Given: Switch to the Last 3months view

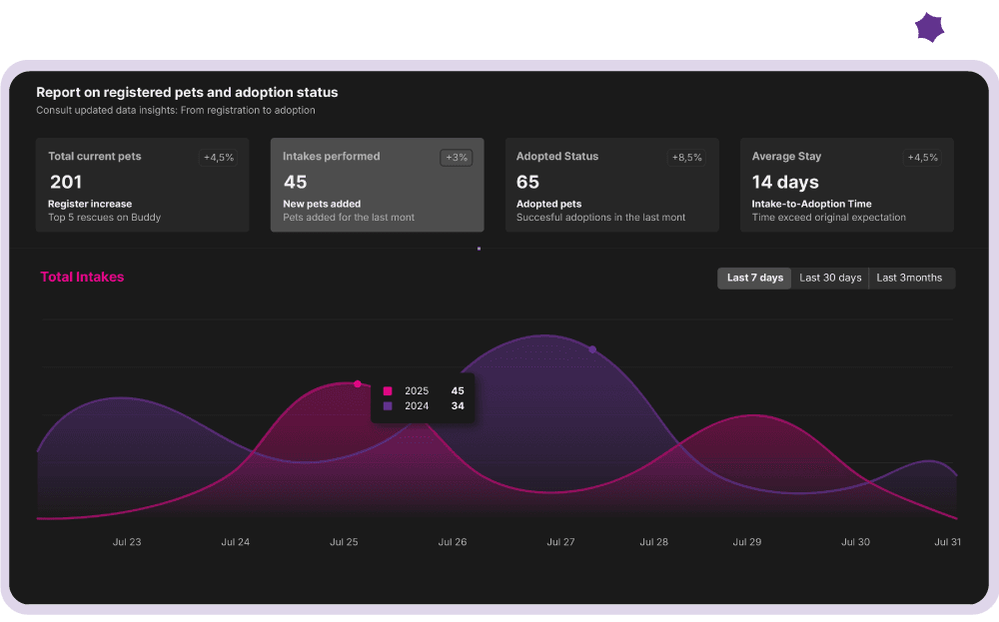Looking at the screenshot, I should pyautogui.click(x=911, y=278).
